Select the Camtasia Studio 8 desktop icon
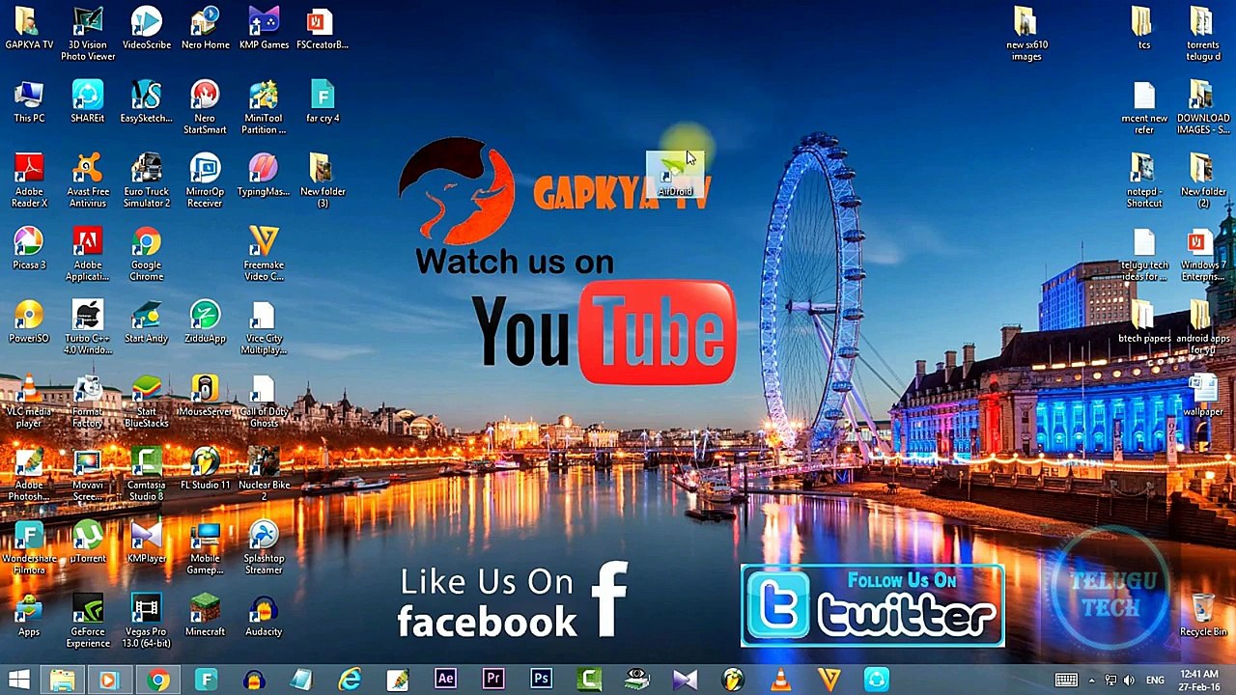Screen dimensions: 1236x695 [147, 474]
